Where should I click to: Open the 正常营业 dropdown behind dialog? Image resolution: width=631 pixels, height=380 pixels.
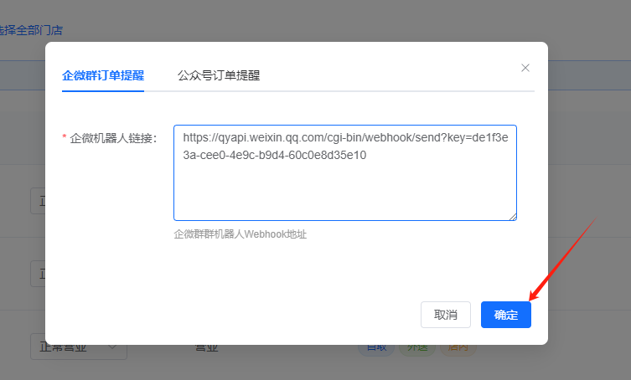pos(79,347)
